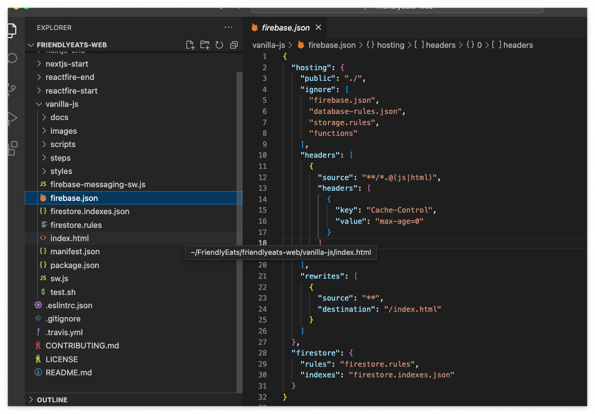Click "database-rules.json" string in editor
The image size is (595, 414).
click(355, 111)
